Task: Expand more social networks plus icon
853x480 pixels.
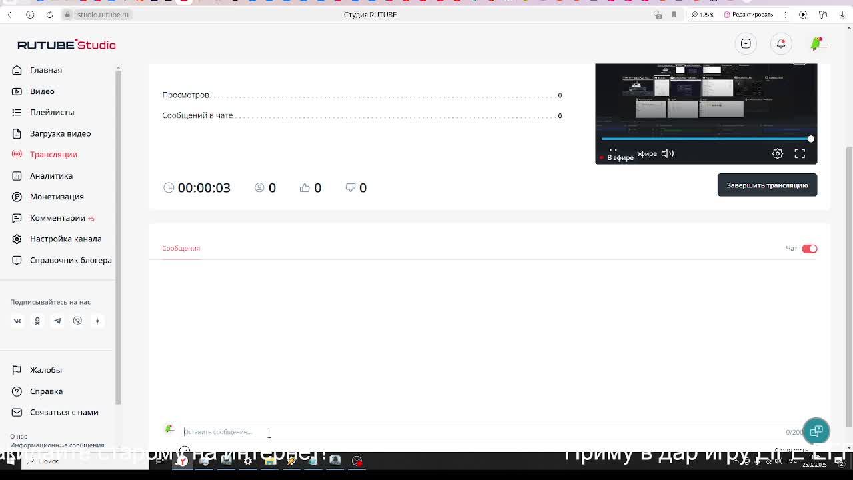Action: (x=97, y=321)
